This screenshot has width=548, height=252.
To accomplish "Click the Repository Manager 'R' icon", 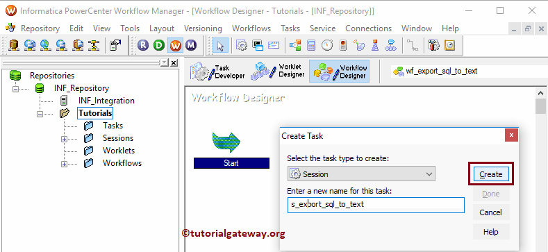I will [x=142, y=45].
